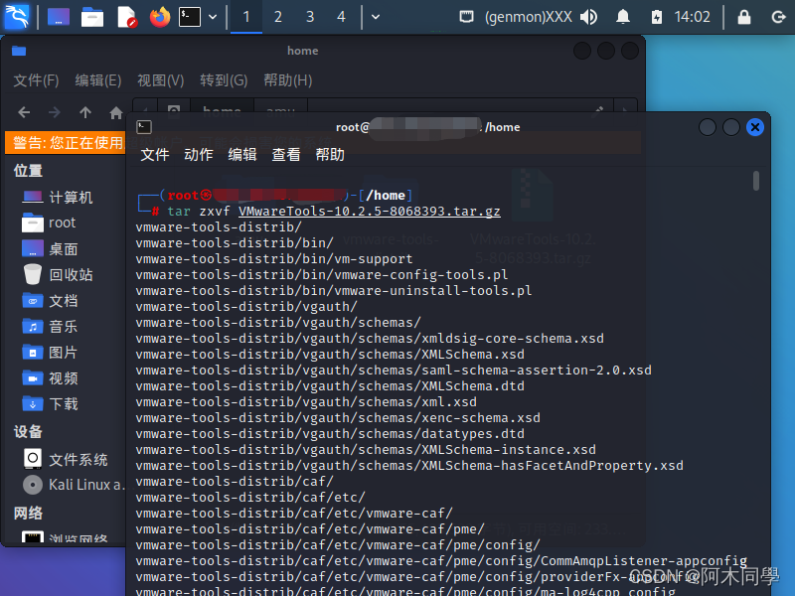Screen dimensions: 795x596
Task: Click the vmware-tools-distrib/bin/vm-support output line
Action: tap(274, 258)
